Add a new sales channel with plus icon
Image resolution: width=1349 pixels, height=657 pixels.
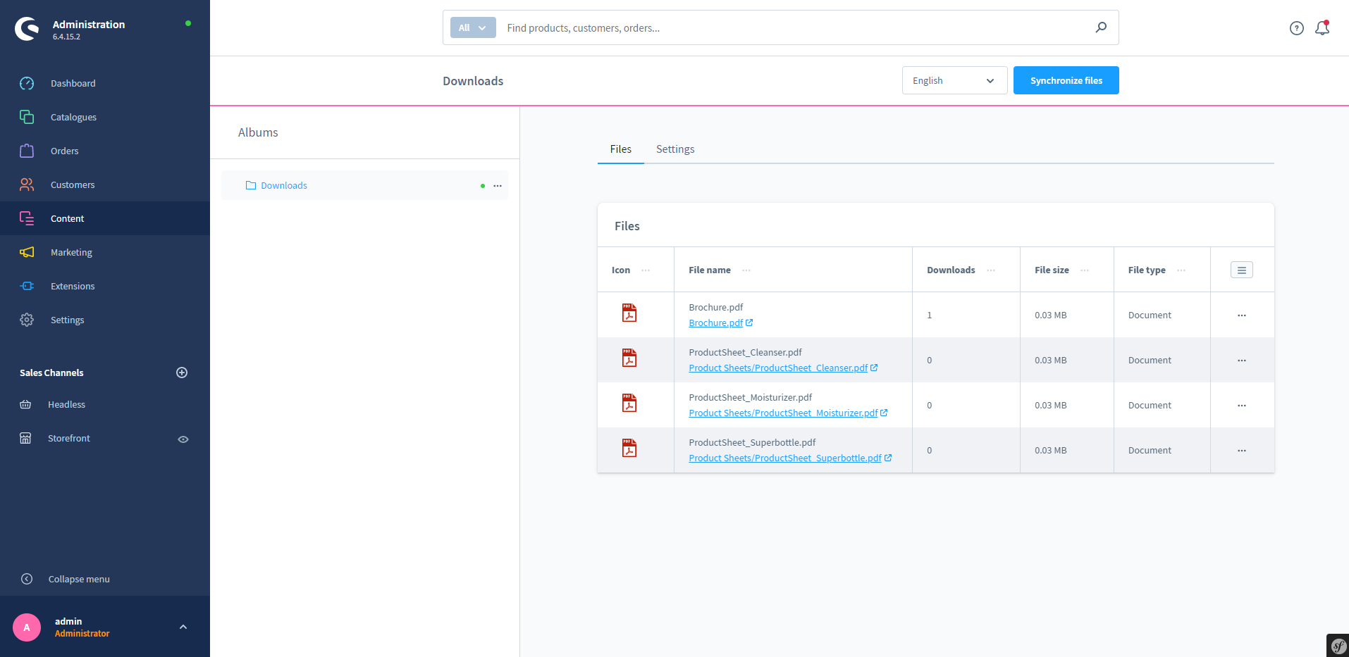(182, 373)
